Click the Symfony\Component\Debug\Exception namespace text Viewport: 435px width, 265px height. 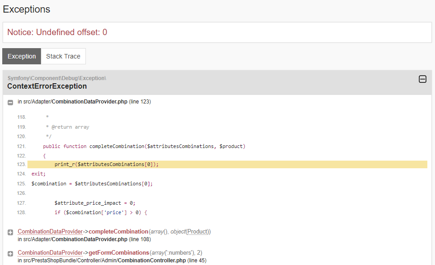coord(57,78)
